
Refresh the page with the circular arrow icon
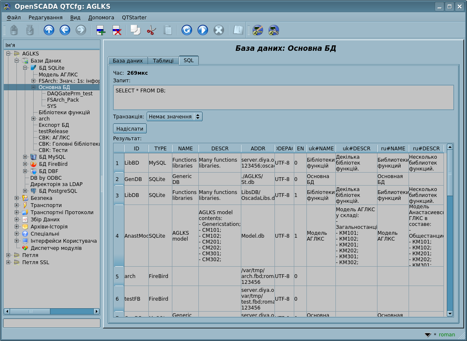(x=187, y=30)
